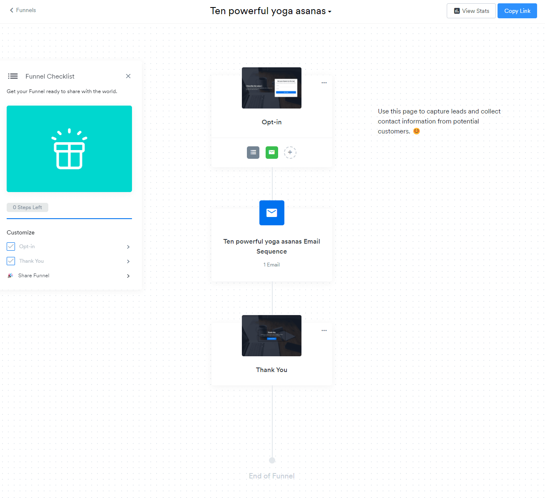The height and width of the screenshot is (498, 545).
Task: Click the Share Funnel celebration icon
Action: coord(10,276)
